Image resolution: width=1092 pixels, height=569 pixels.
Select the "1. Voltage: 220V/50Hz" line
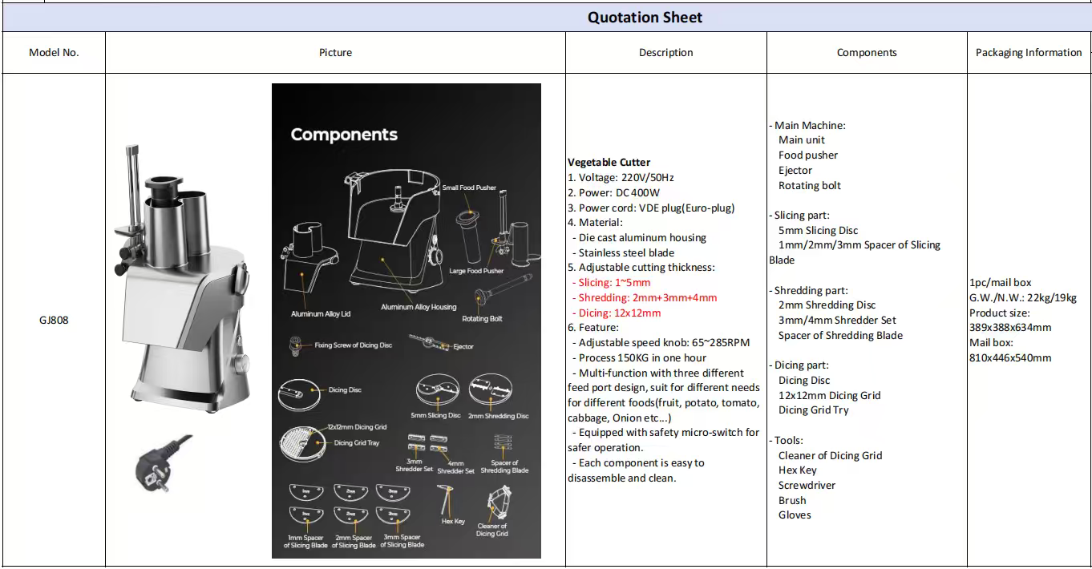pyautogui.click(x=621, y=177)
